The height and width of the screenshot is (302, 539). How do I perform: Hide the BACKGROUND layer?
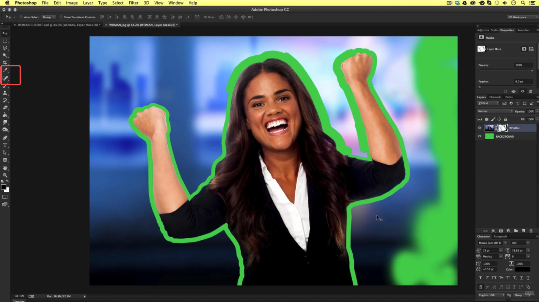[480, 137]
